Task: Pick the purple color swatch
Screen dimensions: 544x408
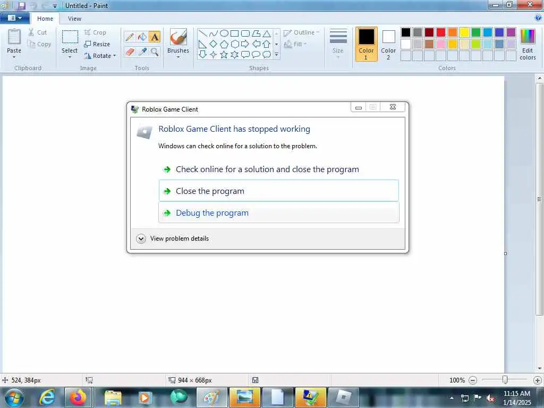Action: 511,32
